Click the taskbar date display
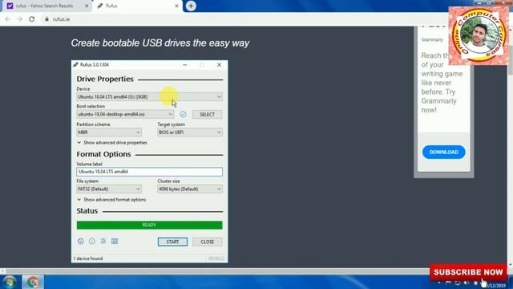This screenshot has width=513, height=289. [495, 286]
